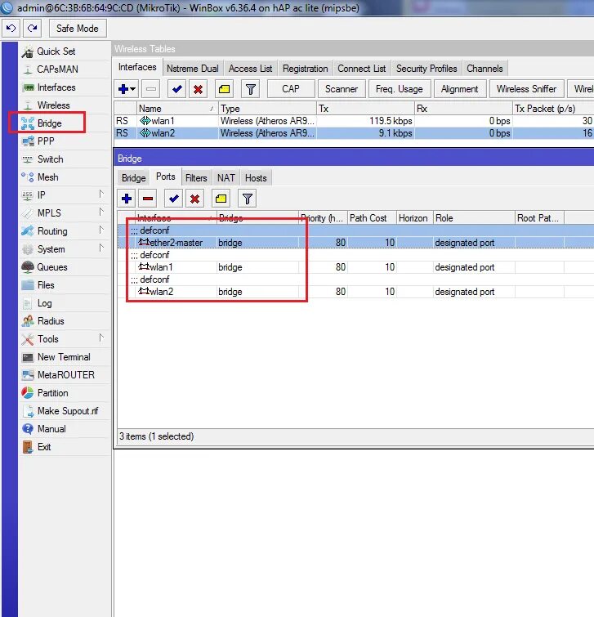Click the Alignment button

click(460, 89)
